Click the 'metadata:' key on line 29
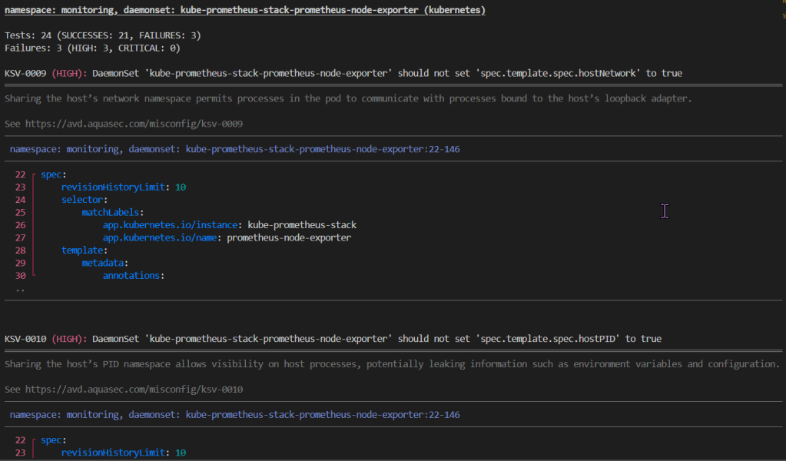Image resolution: width=786 pixels, height=461 pixels. (104, 263)
